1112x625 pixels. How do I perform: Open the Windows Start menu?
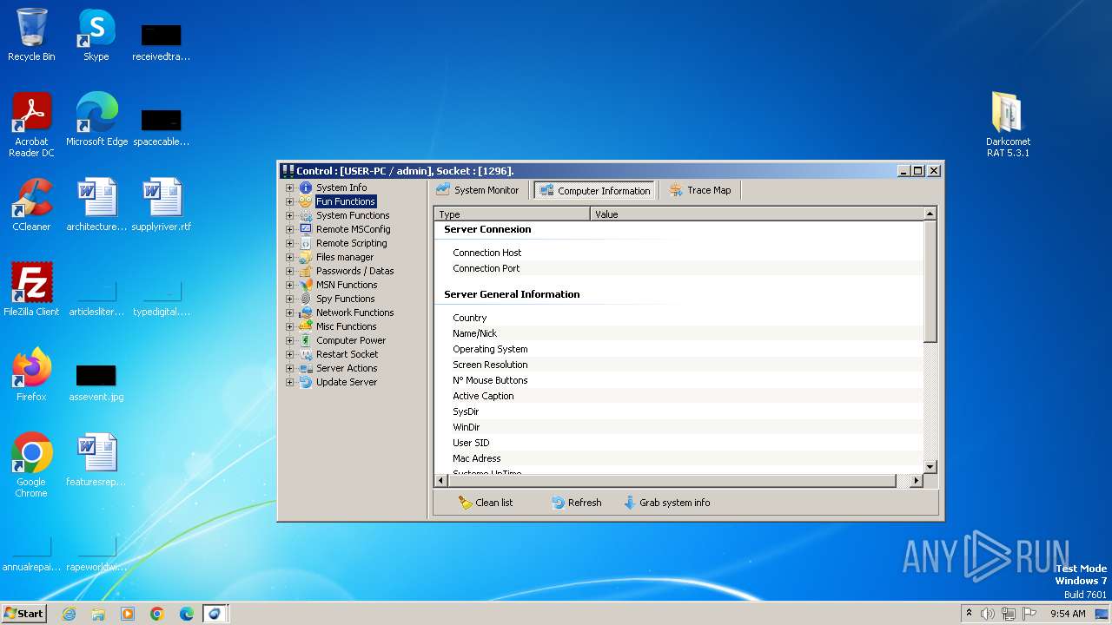(23, 614)
